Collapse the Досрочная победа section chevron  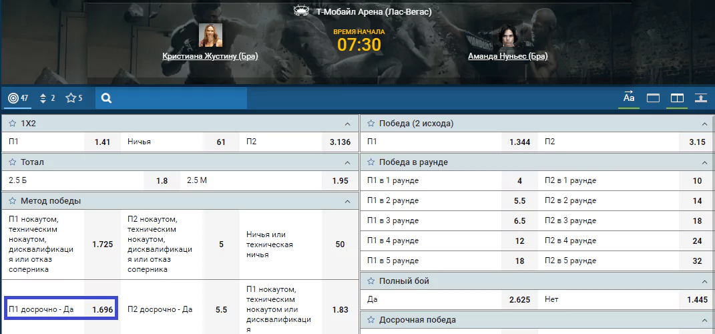click(706, 321)
